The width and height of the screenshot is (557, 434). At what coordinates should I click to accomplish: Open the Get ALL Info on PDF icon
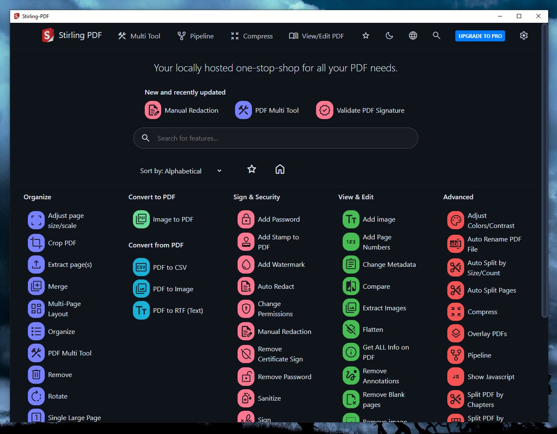(351, 352)
